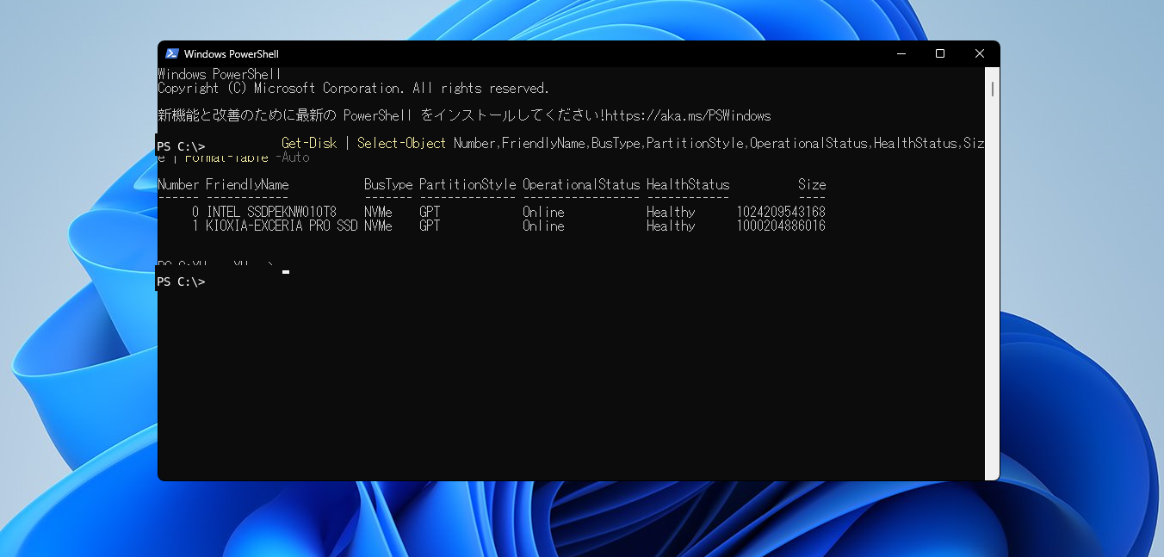1164x557 pixels.
Task: Click the vertical scrollbar thumb in PowerShell
Action: click(993, 90)
